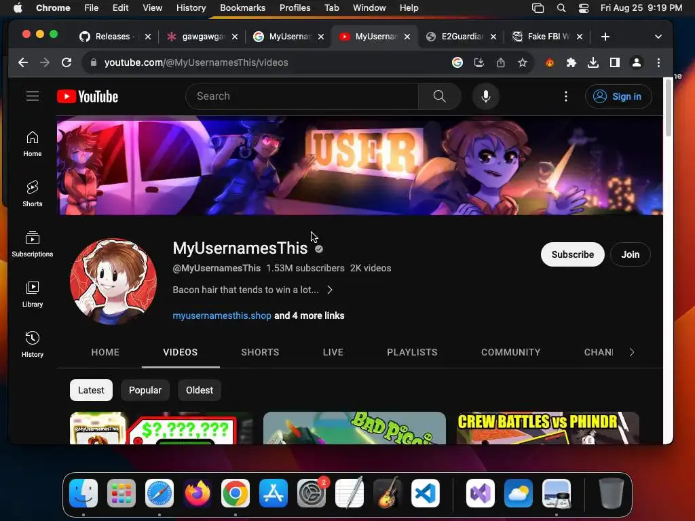Screen dimensions: 695x521
Task: Click the YouTube logo
Action: [88, 96]
